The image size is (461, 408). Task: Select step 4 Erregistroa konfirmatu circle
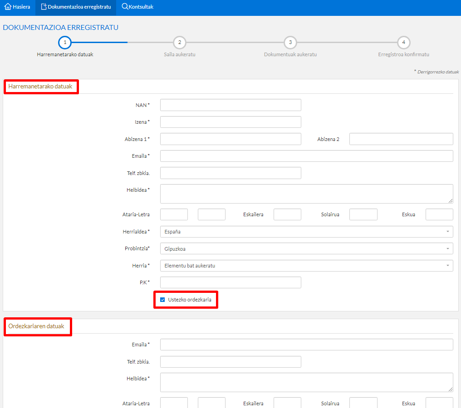(x=403, y=42)
